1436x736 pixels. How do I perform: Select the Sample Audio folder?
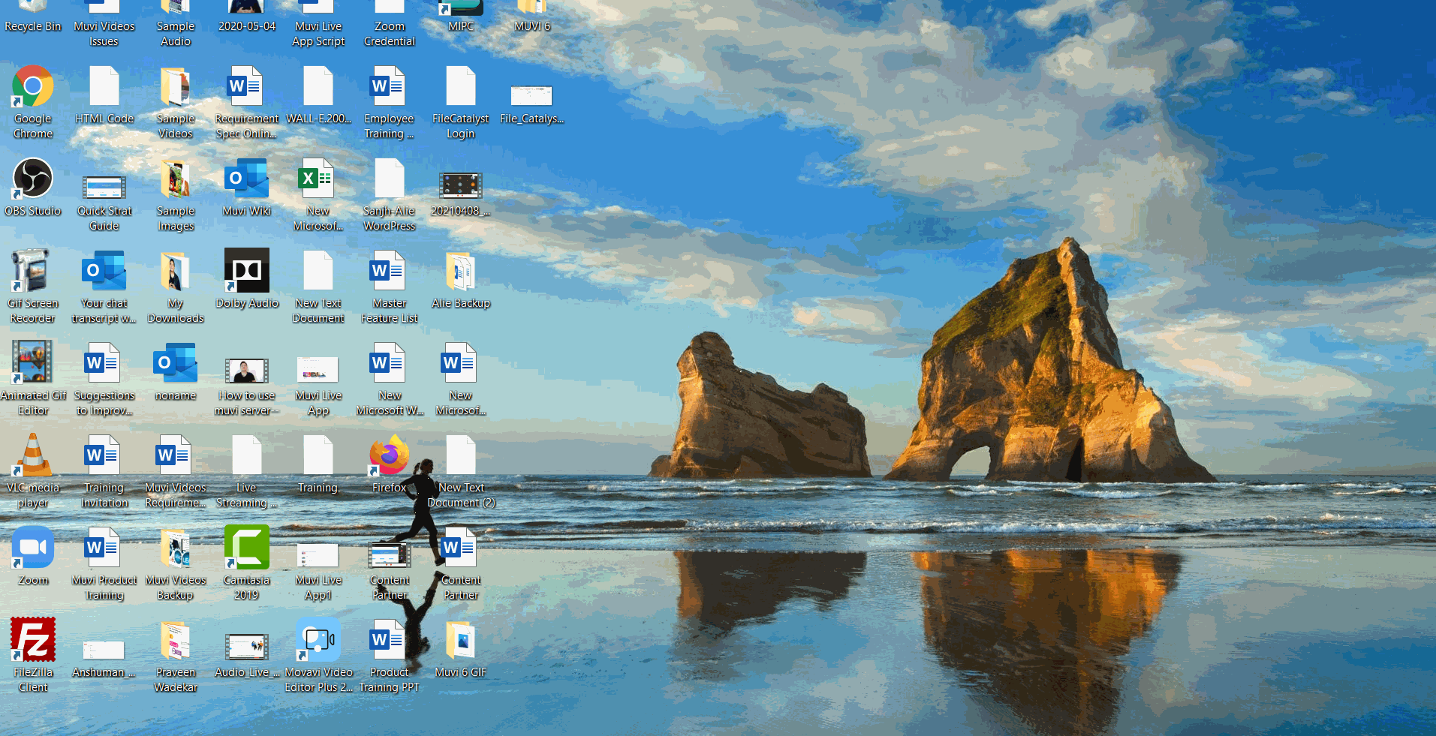click(x=176, y=26)
